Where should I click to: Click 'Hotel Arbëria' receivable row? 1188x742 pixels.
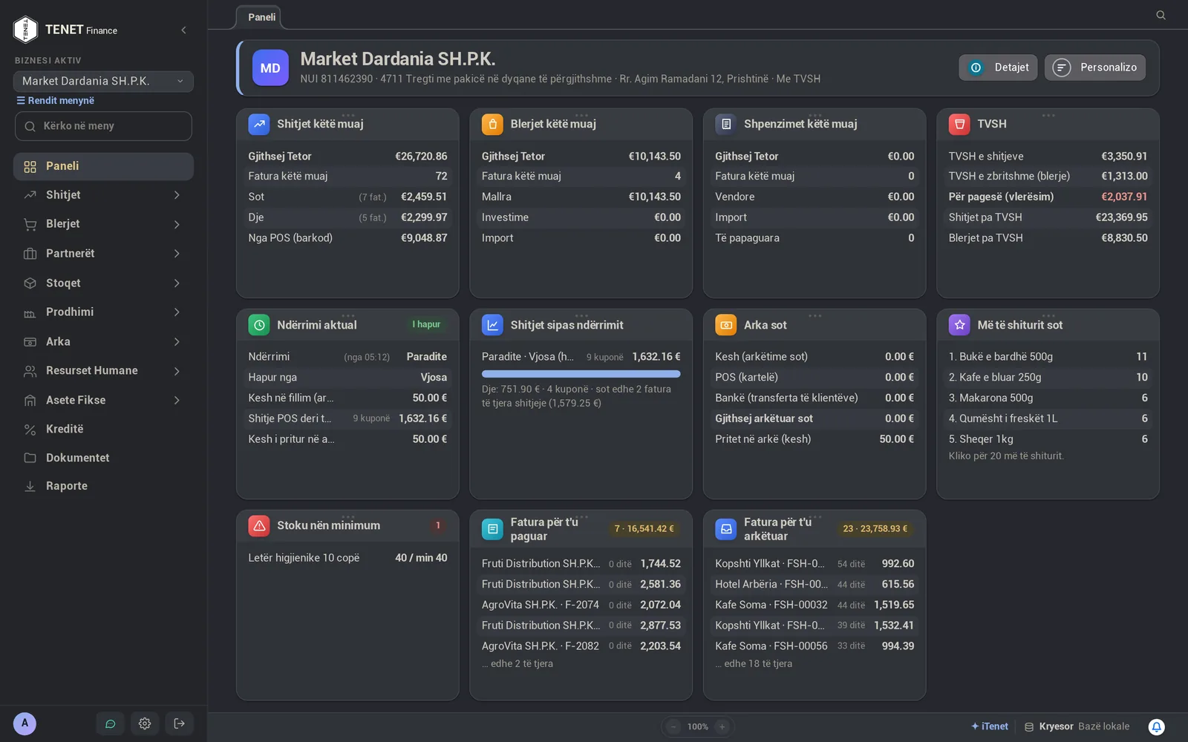click(x=815, y=585)
